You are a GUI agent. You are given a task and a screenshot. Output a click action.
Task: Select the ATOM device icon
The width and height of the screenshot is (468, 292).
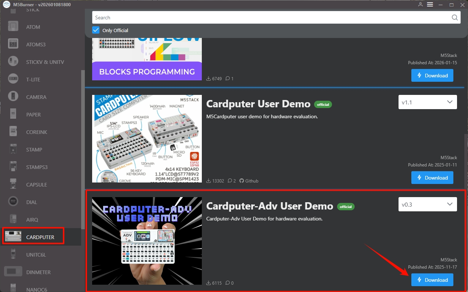coord(13,27)
